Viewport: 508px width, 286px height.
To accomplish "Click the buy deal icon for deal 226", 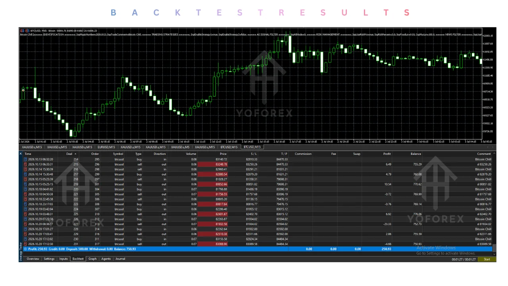I will pyautogui.click(x=26, y=219).
